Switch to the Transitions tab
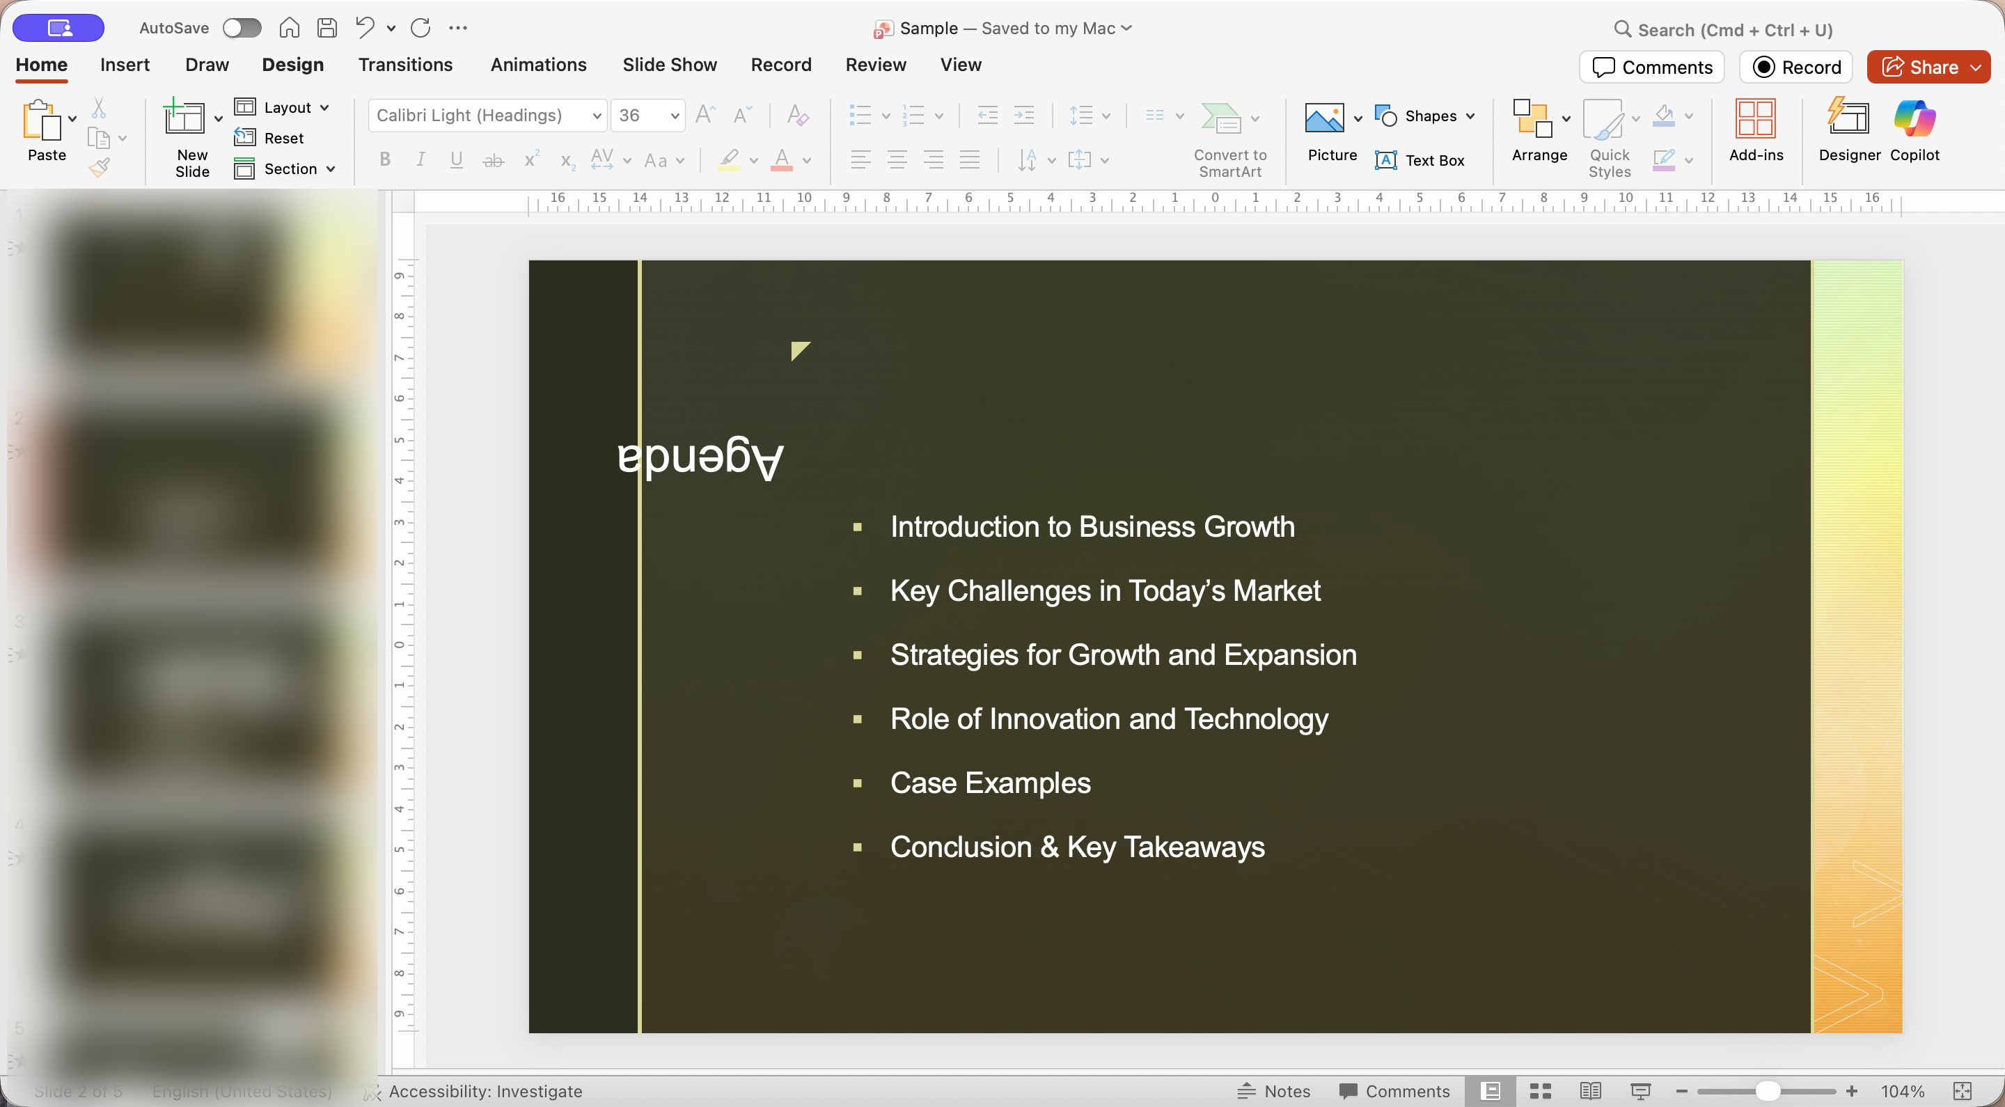The image size is (2005, 1107). (404, 65)
